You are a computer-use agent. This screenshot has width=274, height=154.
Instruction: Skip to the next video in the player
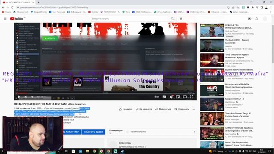26,97
